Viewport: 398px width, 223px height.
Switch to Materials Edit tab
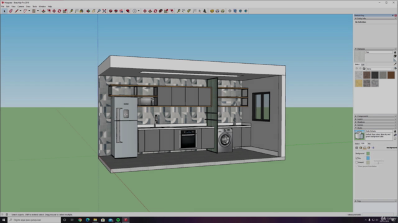coord(363,64)
